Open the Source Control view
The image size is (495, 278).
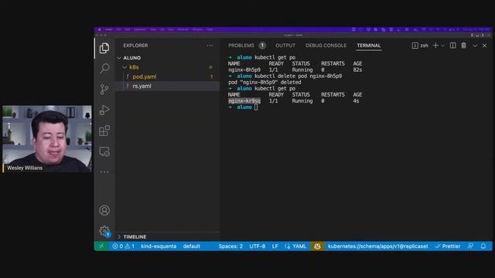tap(104, 90)
